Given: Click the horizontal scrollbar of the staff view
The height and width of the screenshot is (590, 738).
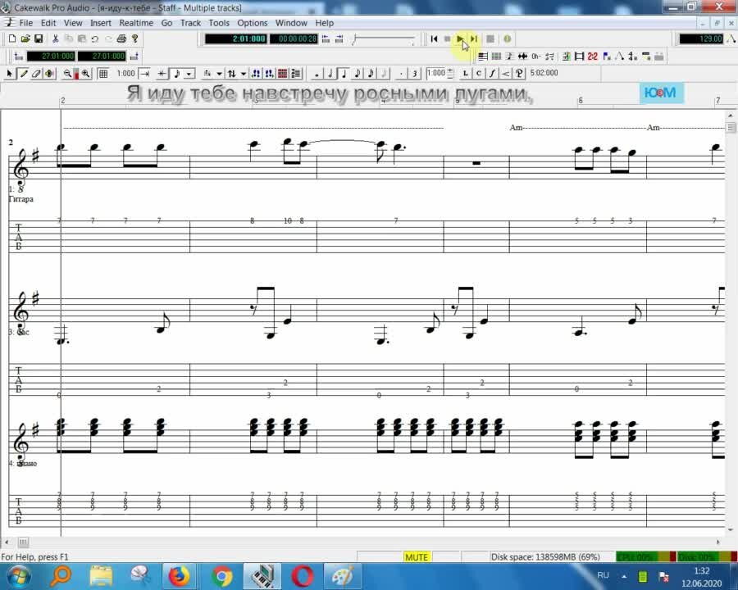Looking at the screenshot, I should pos(362,542).
